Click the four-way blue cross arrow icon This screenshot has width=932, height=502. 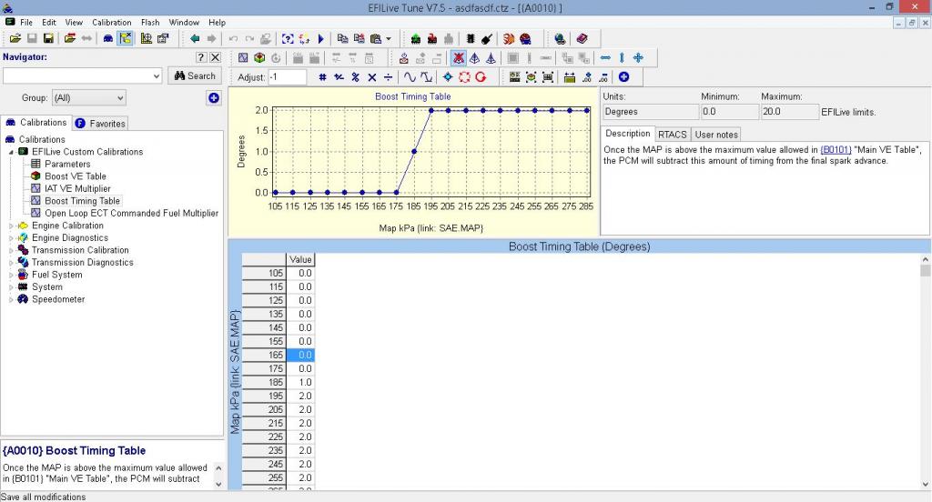(638, 57)
